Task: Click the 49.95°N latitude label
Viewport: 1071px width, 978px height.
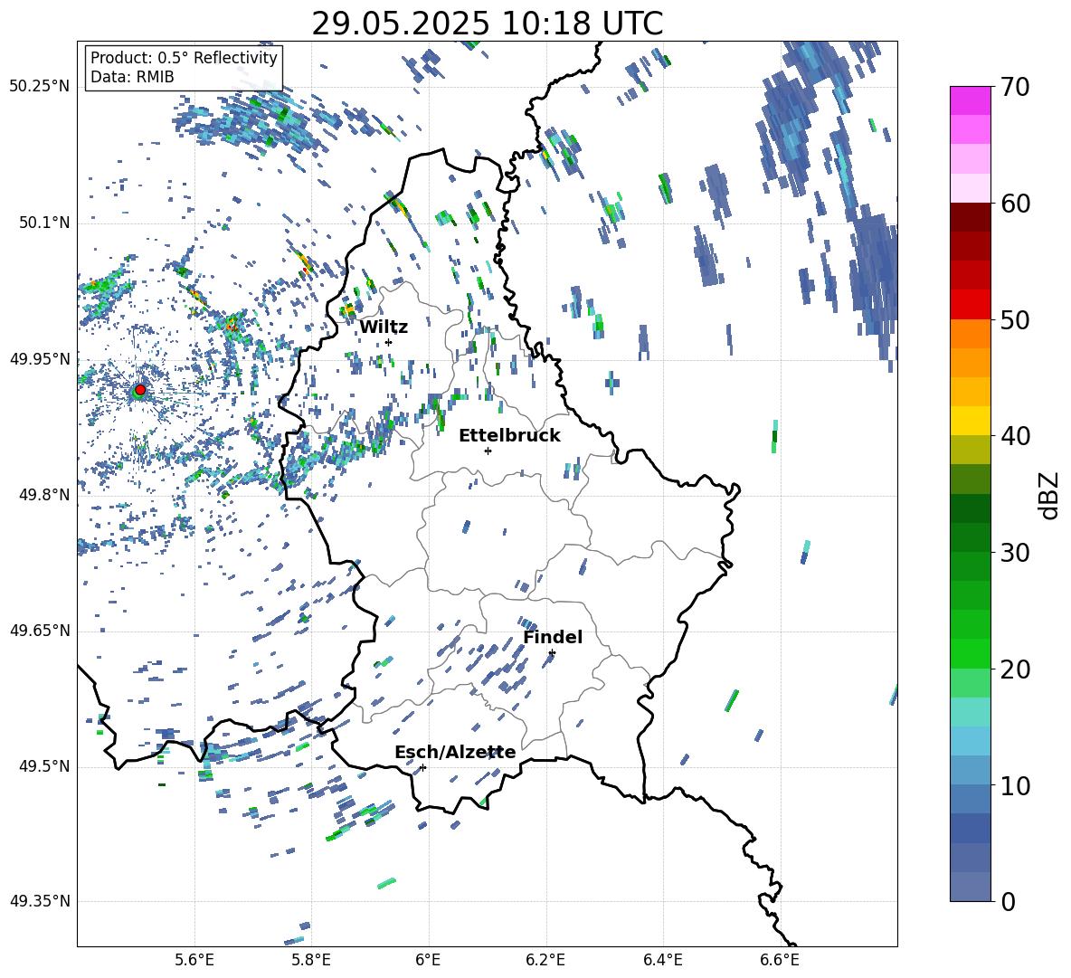Action: [40, 358]
